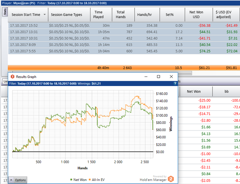Click the 17.2 set percentage cell
The width and height of the screenshot is (240, 184).
point(179,32)
